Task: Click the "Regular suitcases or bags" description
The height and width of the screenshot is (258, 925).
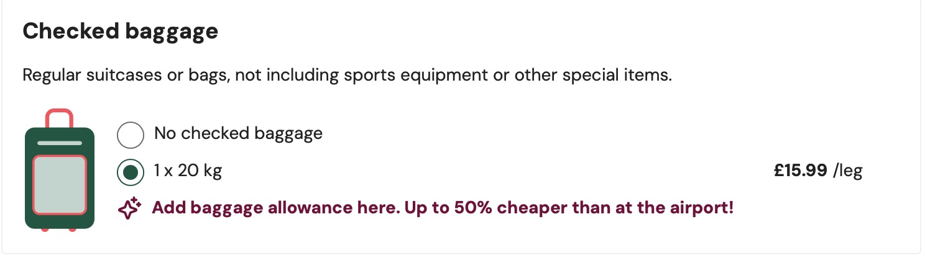Action: [124, 77]
